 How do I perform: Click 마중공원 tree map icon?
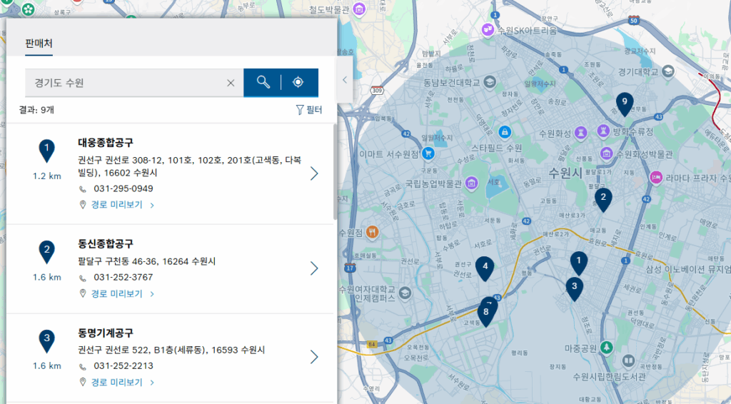click(606, 348)
